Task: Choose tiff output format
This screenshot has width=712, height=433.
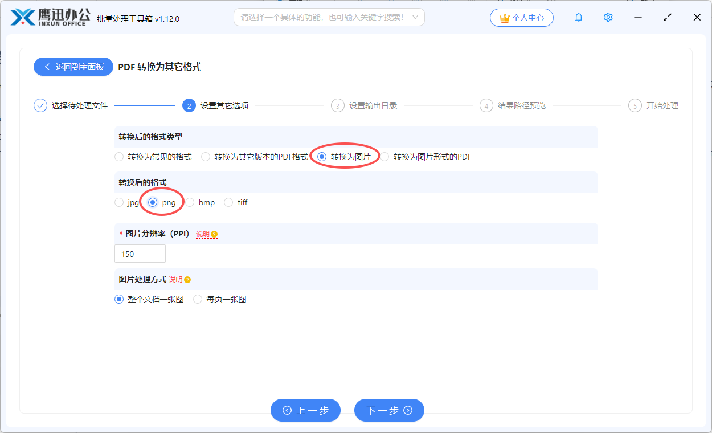Action: pyautogui.click(x=228, y=202)
